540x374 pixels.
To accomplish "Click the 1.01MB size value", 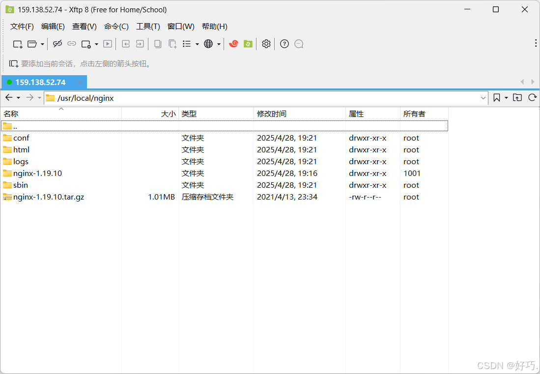I will click(162, 197).
